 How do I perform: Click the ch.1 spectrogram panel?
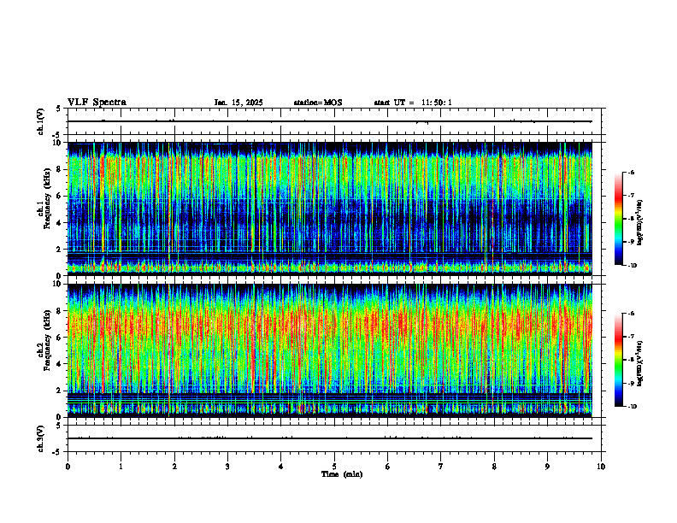pos(330,209)
